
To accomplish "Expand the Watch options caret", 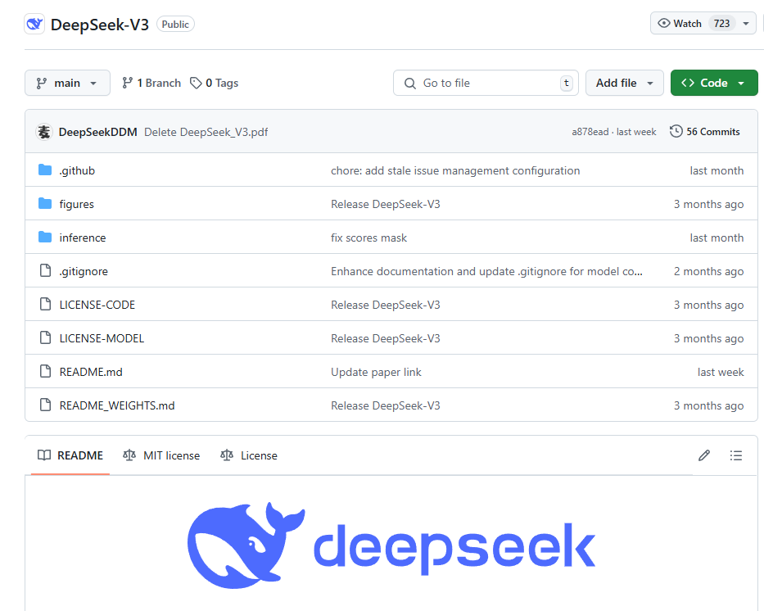I will tap(745, 24).
